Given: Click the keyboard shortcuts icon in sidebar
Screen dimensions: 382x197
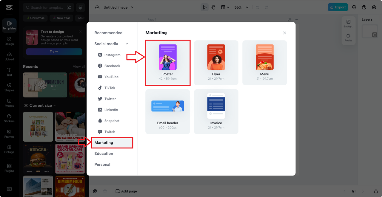Looking at the screenshot, I should click(x=9, y=189).
